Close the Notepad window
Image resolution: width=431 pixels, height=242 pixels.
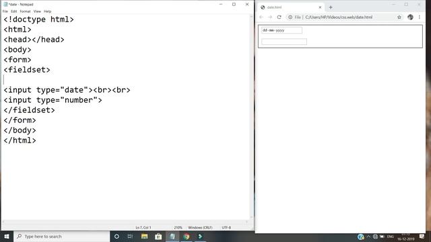click(247, 5)
